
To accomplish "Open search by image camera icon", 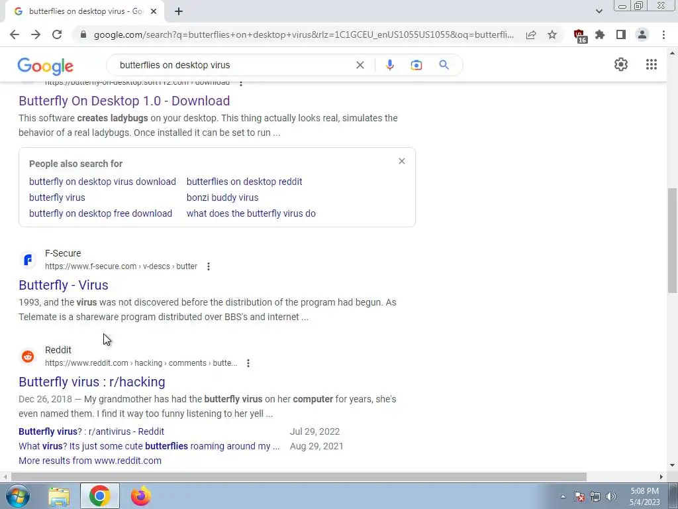I will 416,65.
